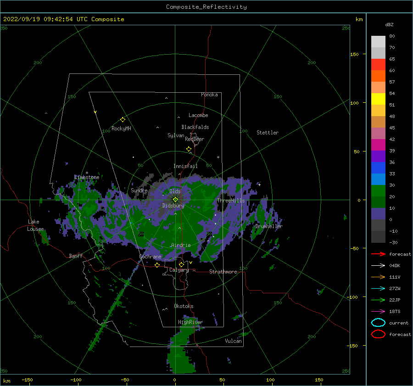The image size is (413, 386).
Task: Select the Olds label near radar center
Action: (x=175, y=191)
